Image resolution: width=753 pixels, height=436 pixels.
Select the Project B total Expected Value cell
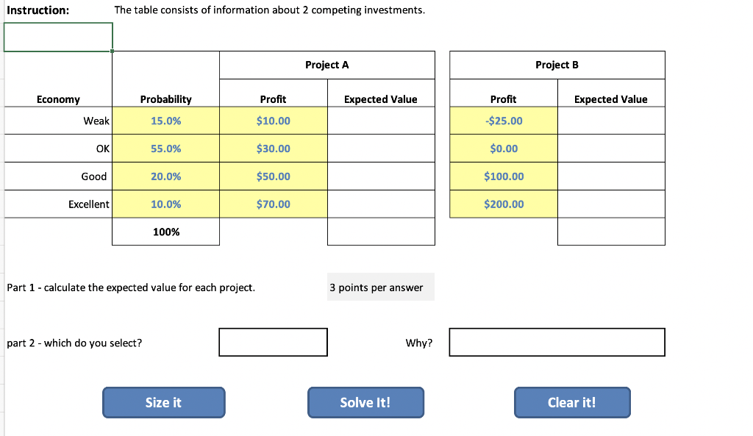(x=611, y=232)
